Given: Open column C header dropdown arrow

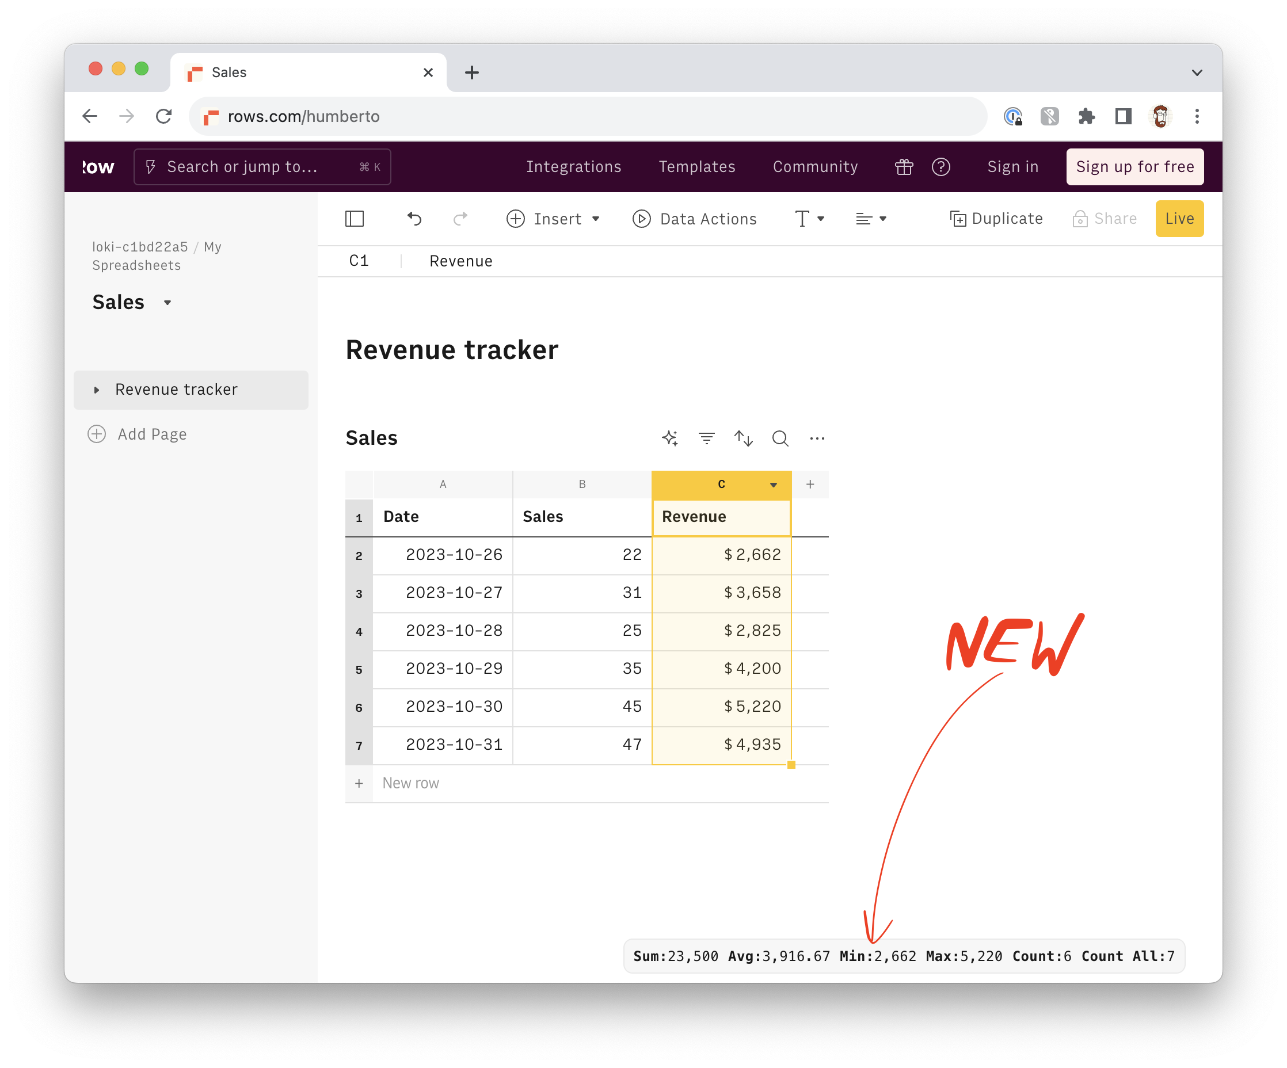Looking at the screenshot, I should [x=774, y=485].
